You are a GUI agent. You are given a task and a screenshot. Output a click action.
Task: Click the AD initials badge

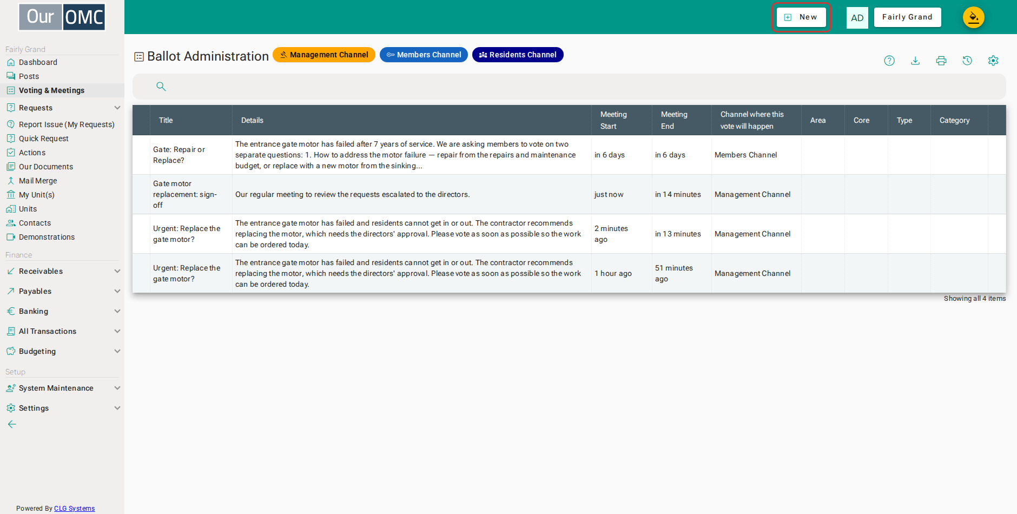tap(857, 17)
